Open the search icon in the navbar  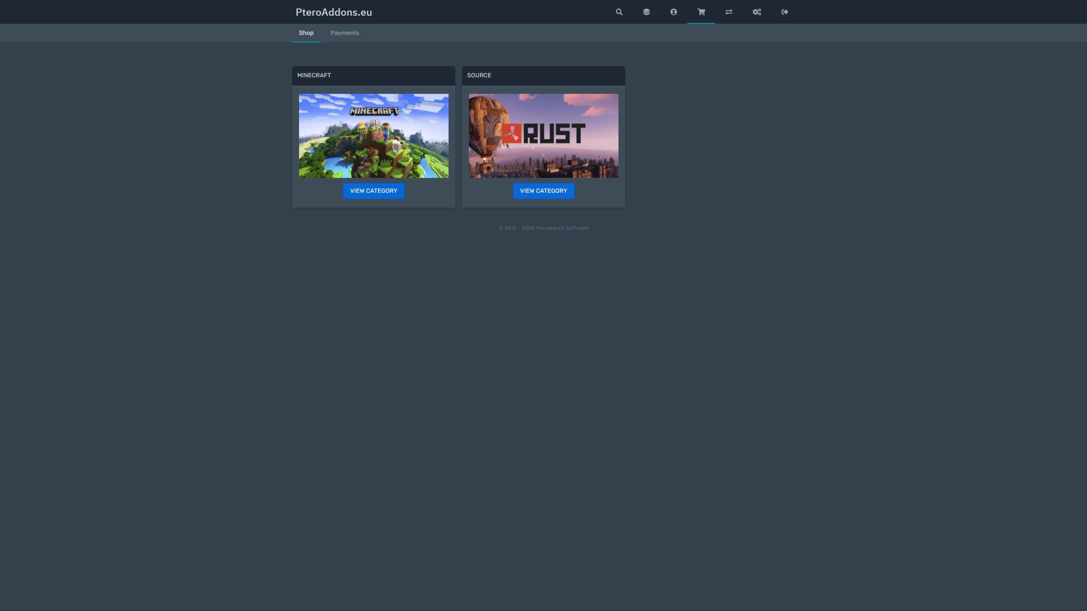pos(618,12)
